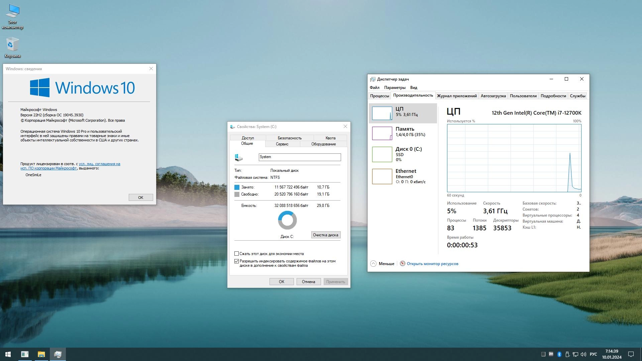The image size is (642, 361).
Task: Open the notification center icon
Action: click(631, 354)
